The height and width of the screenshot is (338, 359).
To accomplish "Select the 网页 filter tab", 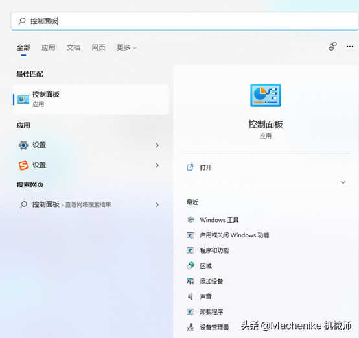I will click(x=98, y=47).
